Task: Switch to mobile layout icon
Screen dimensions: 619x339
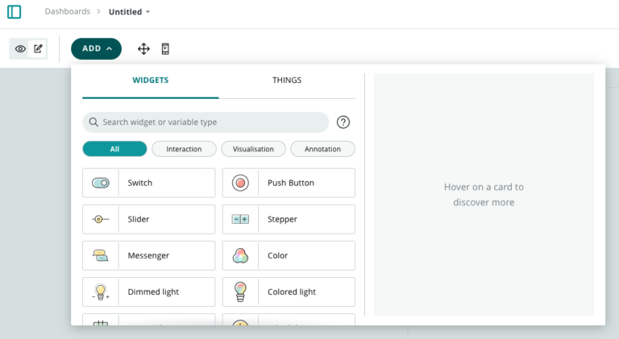Action: point(165,49)
